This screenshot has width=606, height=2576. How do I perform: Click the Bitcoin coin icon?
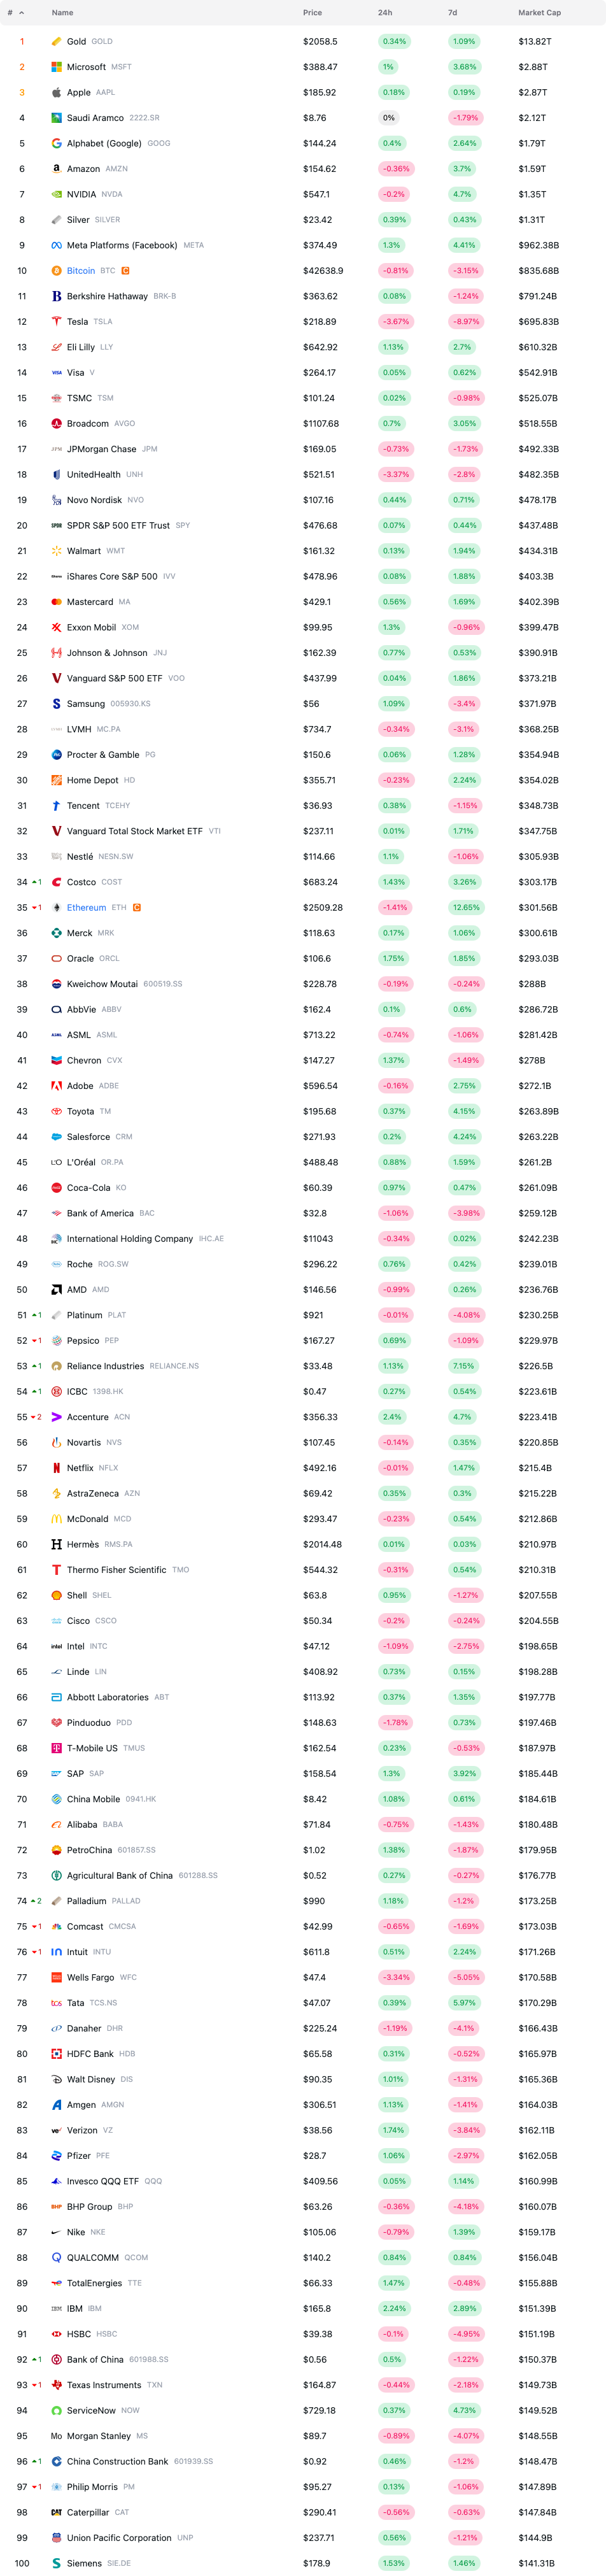(x=57, y=271)
